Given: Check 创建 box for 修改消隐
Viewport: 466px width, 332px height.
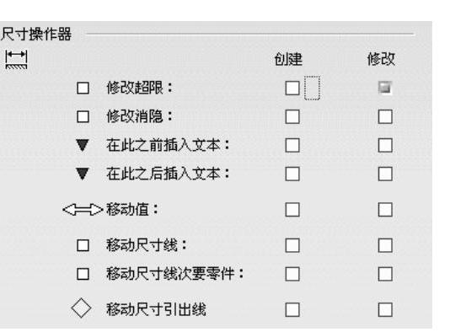Looking at the screenshot, I should 292,116.
